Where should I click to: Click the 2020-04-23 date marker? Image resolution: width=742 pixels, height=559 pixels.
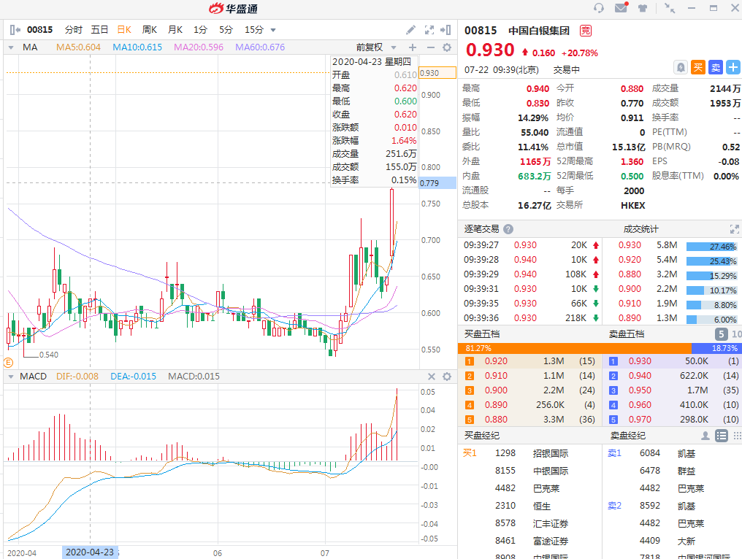[90, 552]
